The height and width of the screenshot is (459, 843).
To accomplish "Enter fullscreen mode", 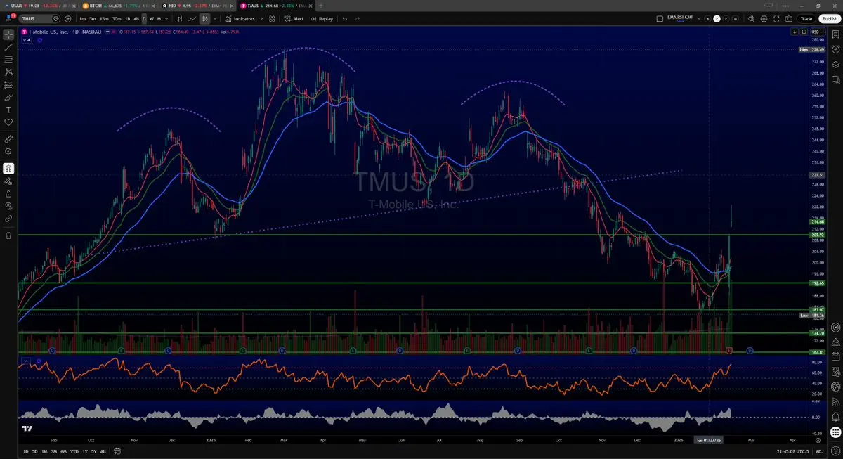I will coord(776,19).
